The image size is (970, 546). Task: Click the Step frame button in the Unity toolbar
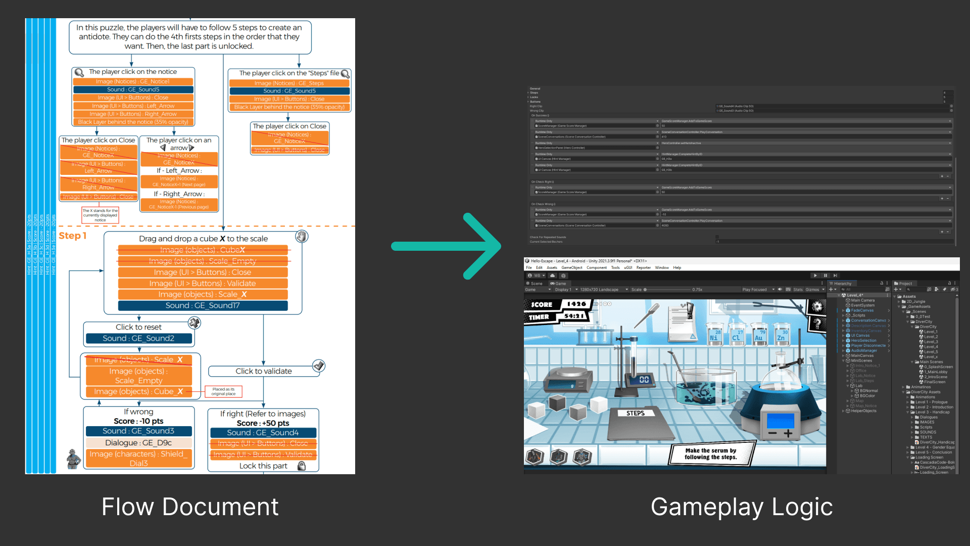(836, 276)
